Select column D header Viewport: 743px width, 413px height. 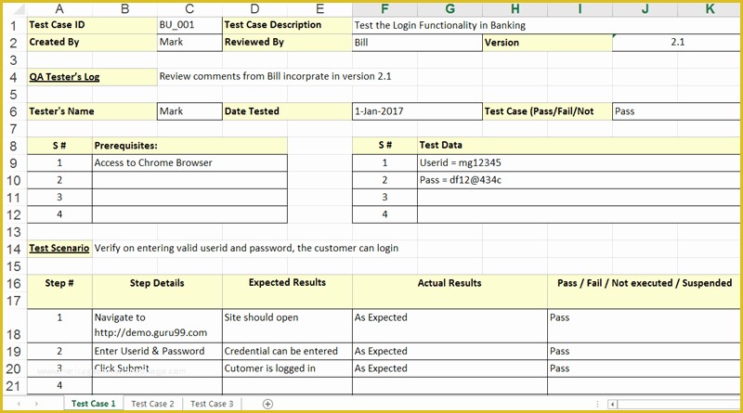tap(254, 8)
